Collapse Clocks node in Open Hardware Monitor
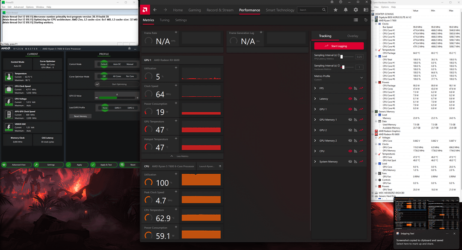 click(x=376, y=24)
